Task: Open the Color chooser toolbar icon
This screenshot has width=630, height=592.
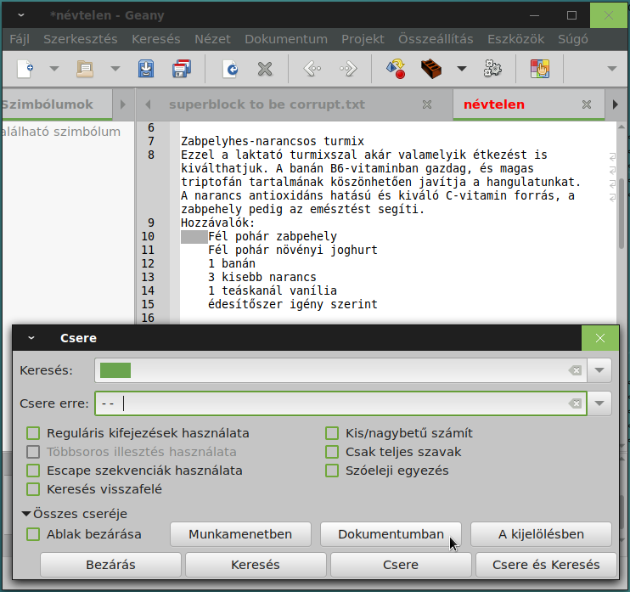Action: point(540,69)
